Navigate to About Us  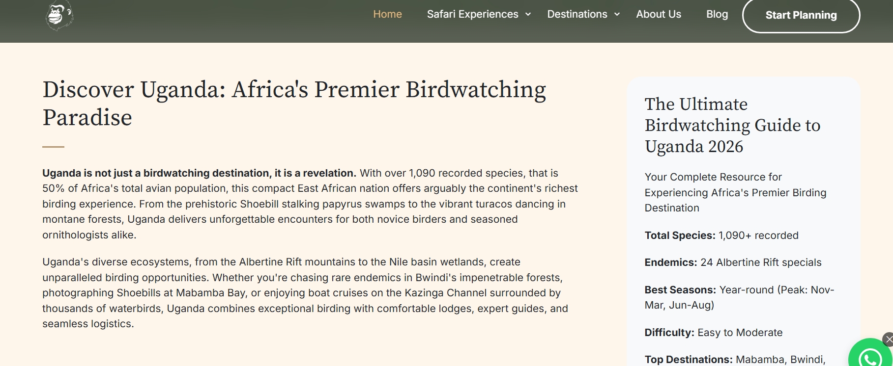pos(659,14)
